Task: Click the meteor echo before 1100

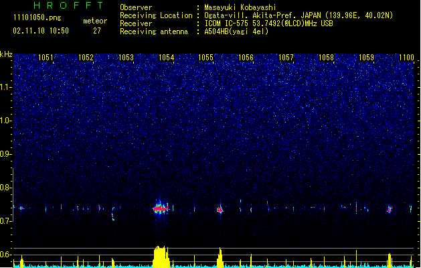Action: (390, 209)
